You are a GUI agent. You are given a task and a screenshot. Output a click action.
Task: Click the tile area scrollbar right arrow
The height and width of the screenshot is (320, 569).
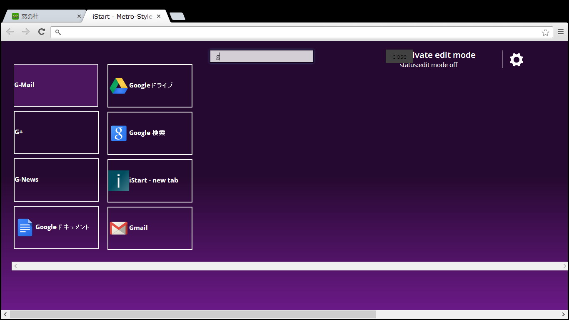[564, 266]
